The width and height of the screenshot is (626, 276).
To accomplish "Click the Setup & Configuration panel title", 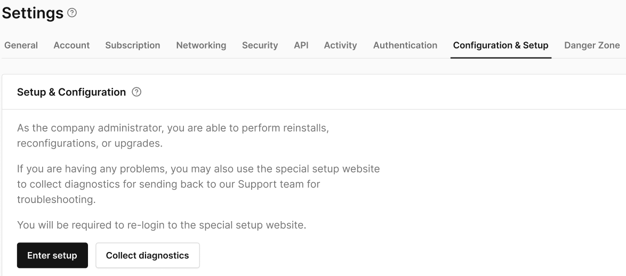I will pyautogui.click(x=71, y=92).
